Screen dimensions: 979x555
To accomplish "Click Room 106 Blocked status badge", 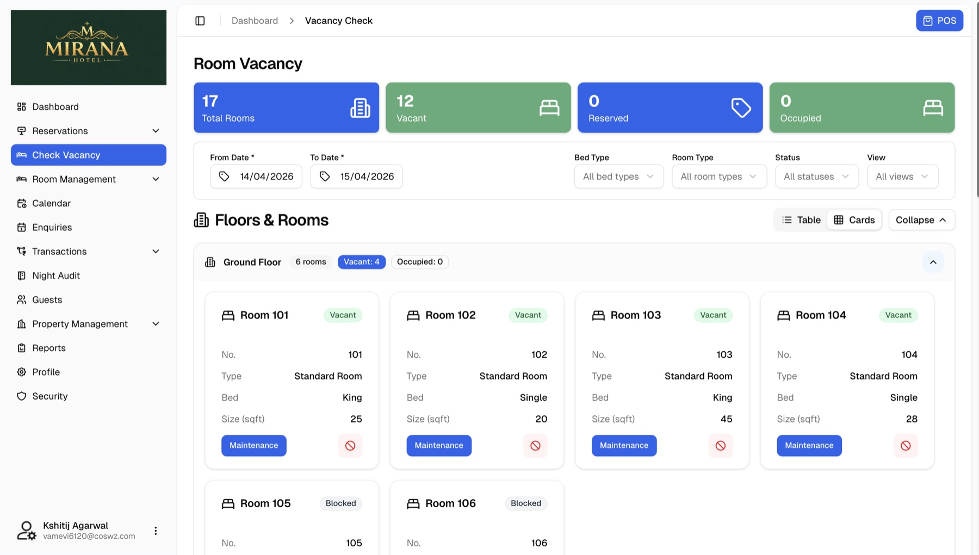I will click(526, 503).
